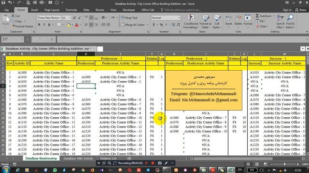Switch to the Formulas tab
This screenshot has width=309, height=173.
tap(71, 10)
